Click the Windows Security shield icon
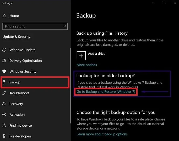This screenshot has height=141, width=179. point(4,71)
